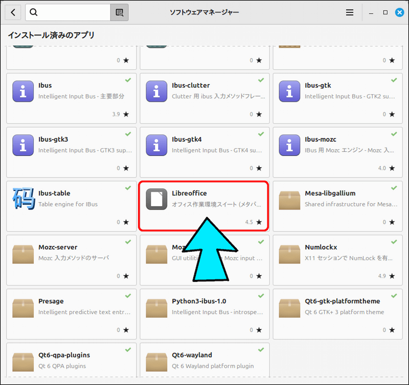
Task: Click the search-options icon beside the search field
Action: (119, 12)
